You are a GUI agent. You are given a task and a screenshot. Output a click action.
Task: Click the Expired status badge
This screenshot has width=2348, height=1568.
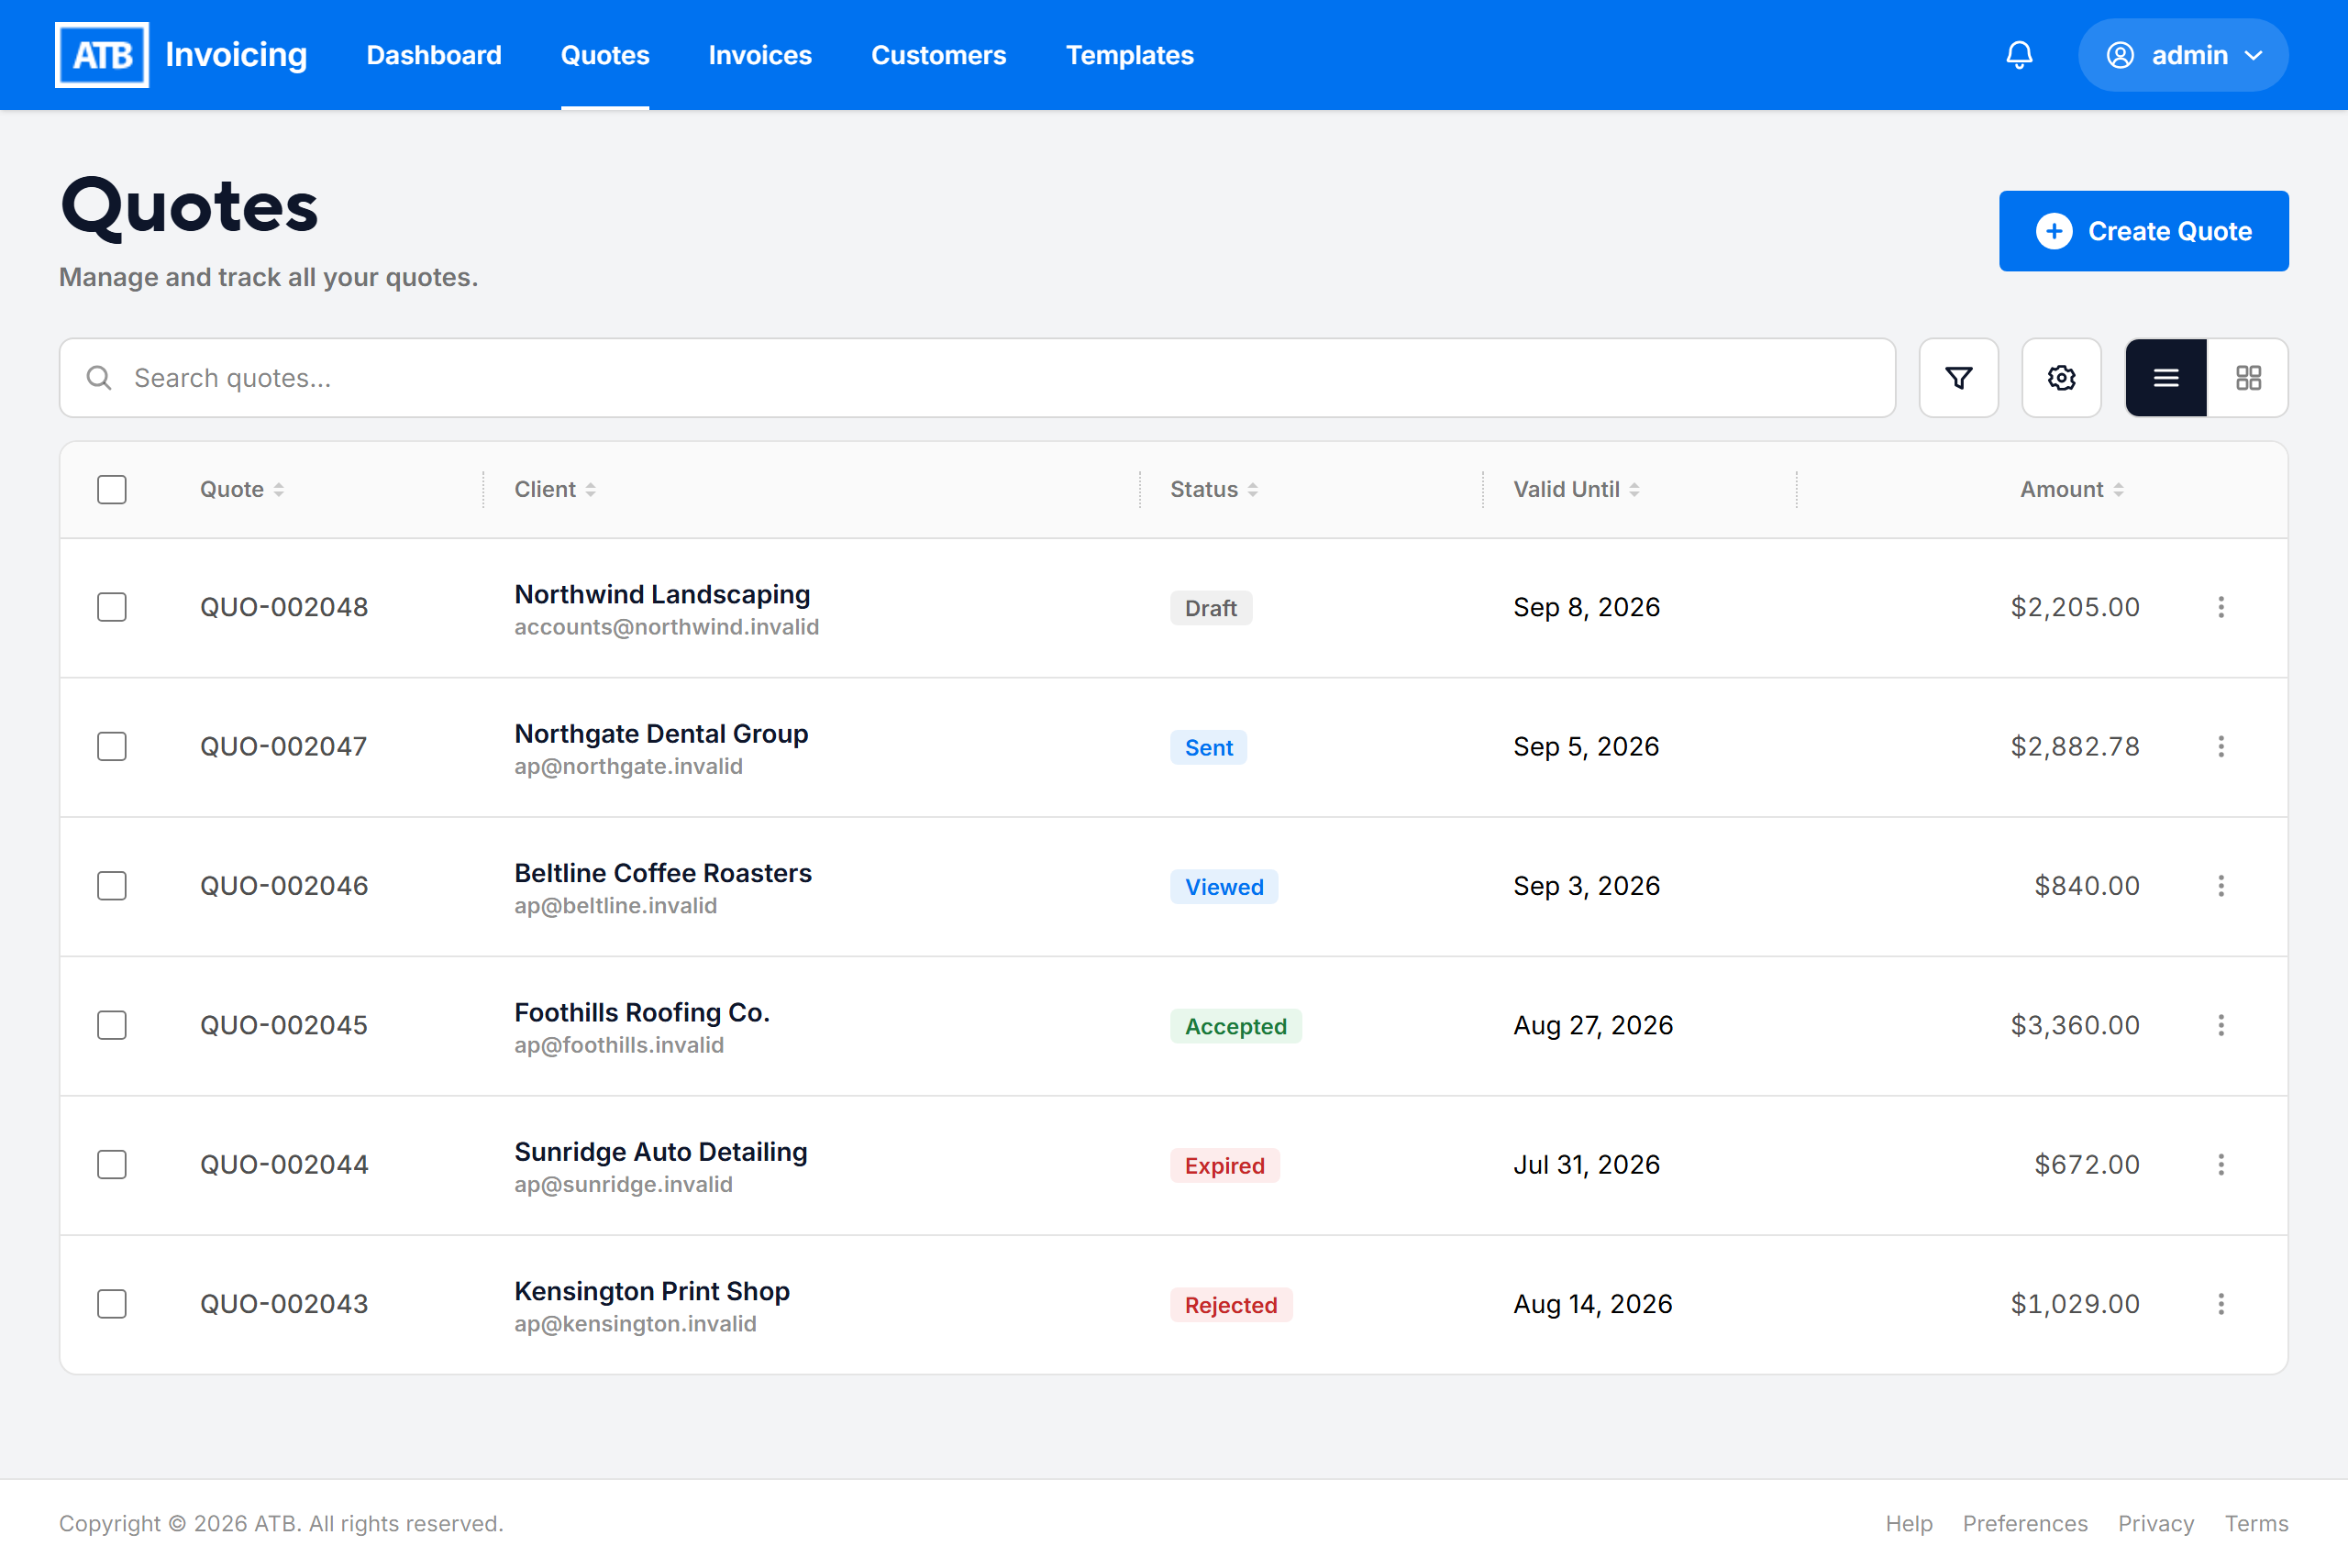point(1224,1166)
